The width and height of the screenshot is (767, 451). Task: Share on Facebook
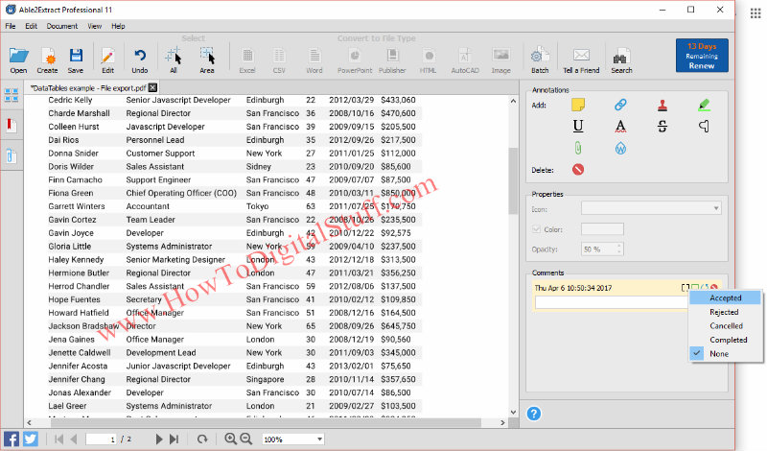click(12, 439)
